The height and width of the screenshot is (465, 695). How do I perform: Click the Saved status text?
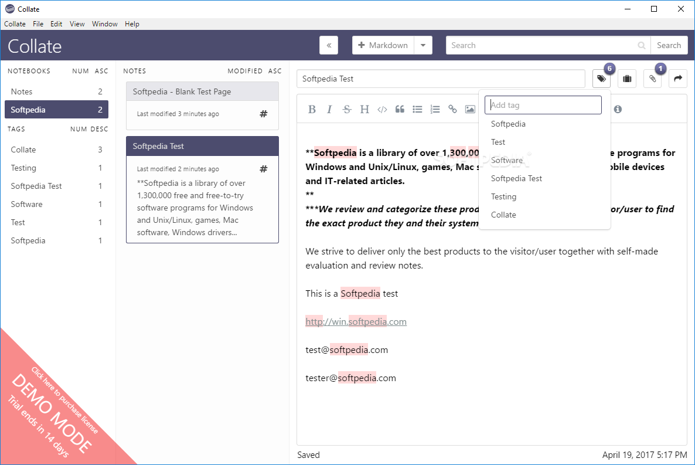click(x=308, y=455)
